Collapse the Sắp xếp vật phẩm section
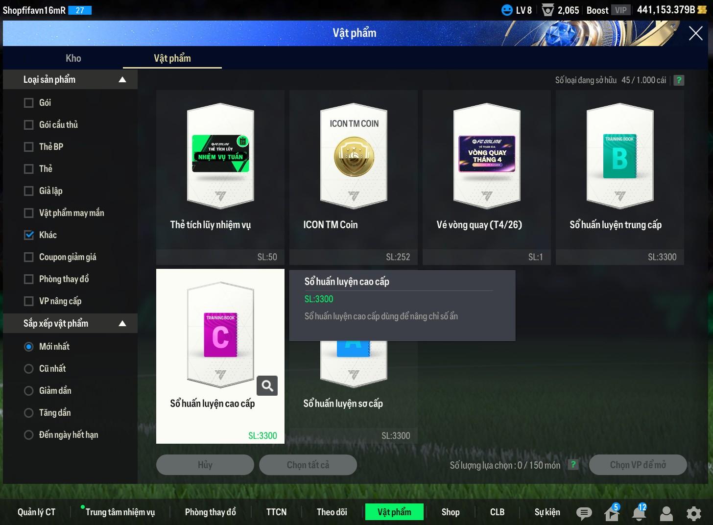 [122, 324]
